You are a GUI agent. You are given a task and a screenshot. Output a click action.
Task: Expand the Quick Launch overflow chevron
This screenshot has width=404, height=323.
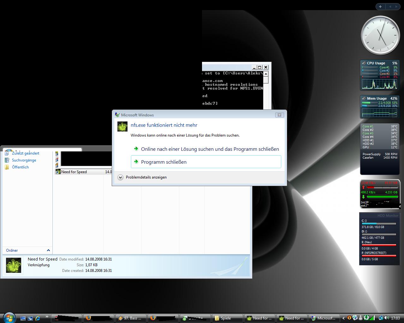coord(47,317)
